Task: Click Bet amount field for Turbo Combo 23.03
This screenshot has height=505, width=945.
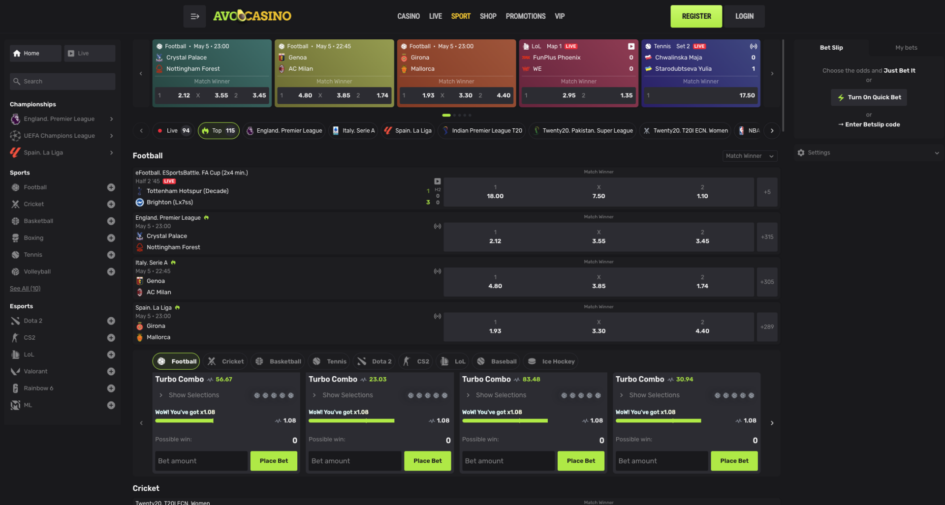Action: click(x=354, y=461)
